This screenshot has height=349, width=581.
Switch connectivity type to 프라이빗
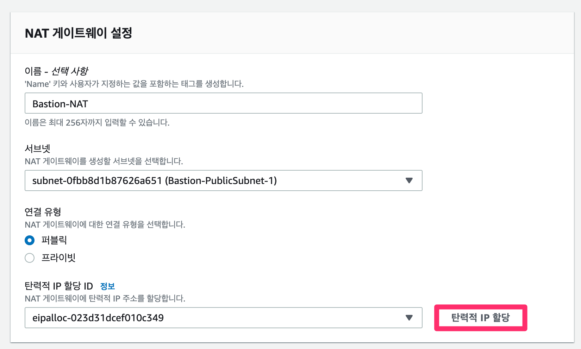coord(30,258)
